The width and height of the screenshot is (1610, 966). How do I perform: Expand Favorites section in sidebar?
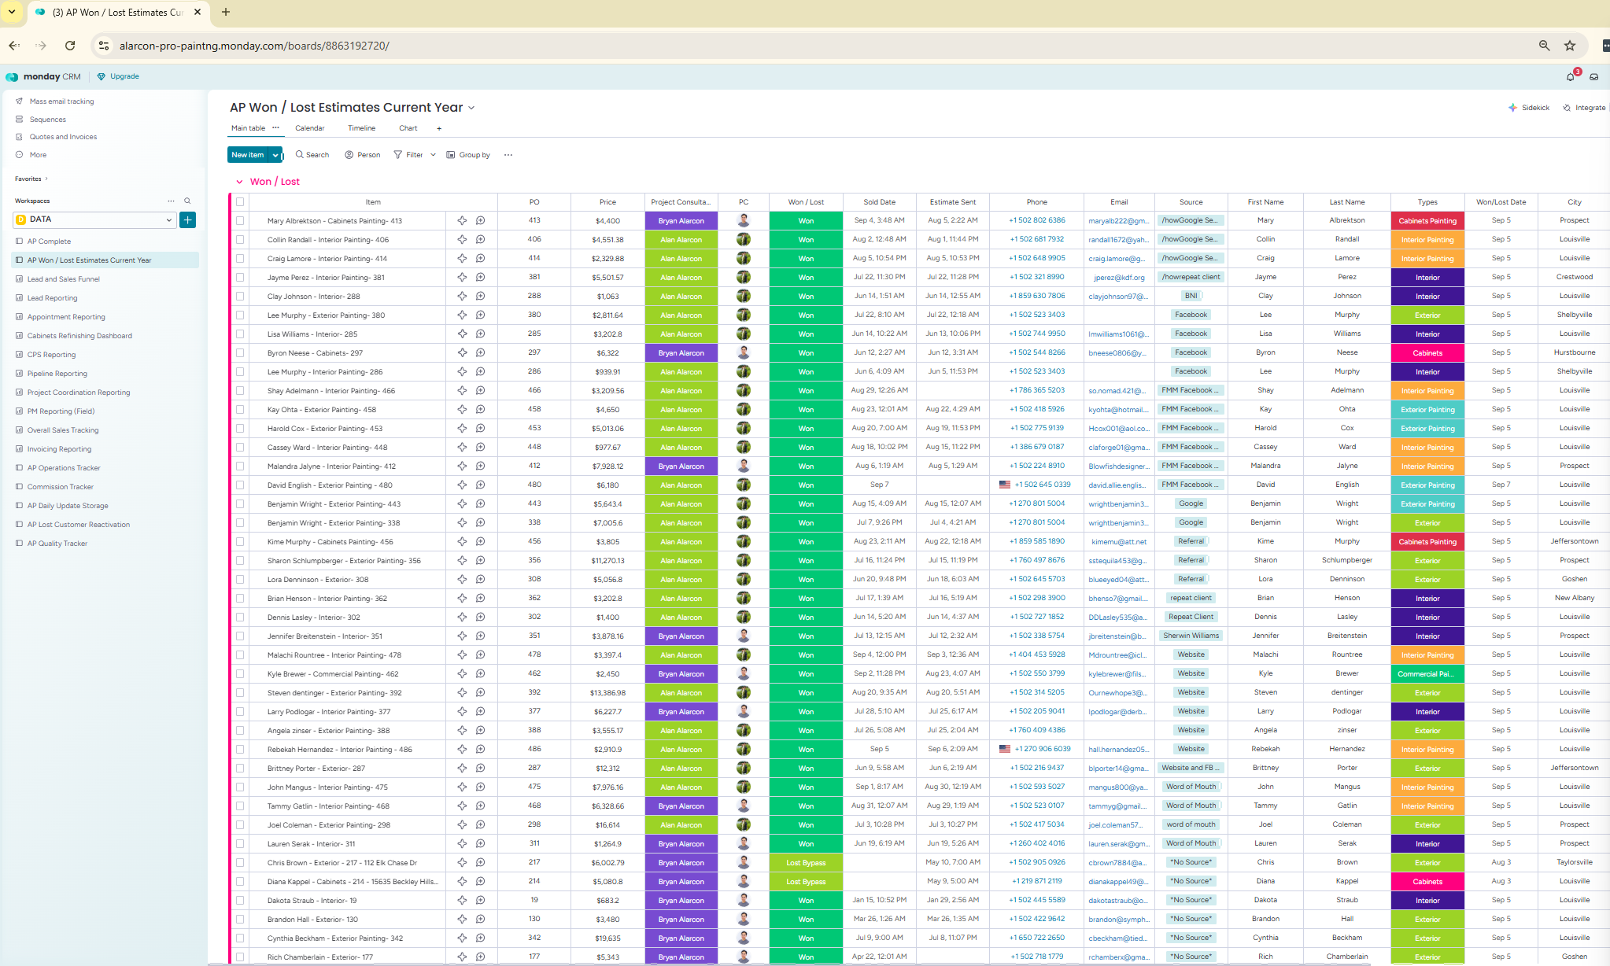(46, 179)
